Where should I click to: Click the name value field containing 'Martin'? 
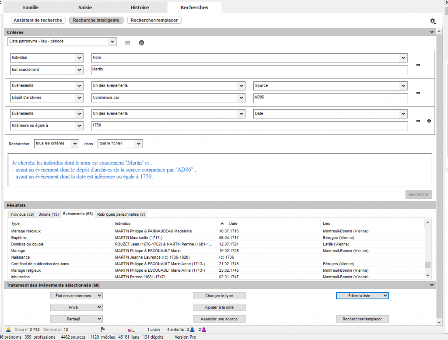[x=249, y=70]
